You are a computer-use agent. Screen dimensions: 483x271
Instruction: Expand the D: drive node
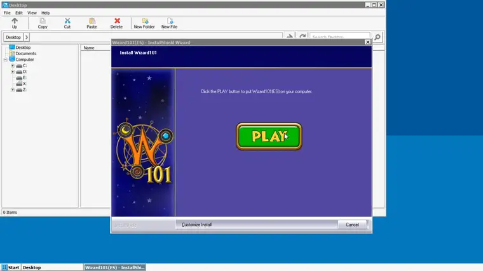[x=13, y=72]
